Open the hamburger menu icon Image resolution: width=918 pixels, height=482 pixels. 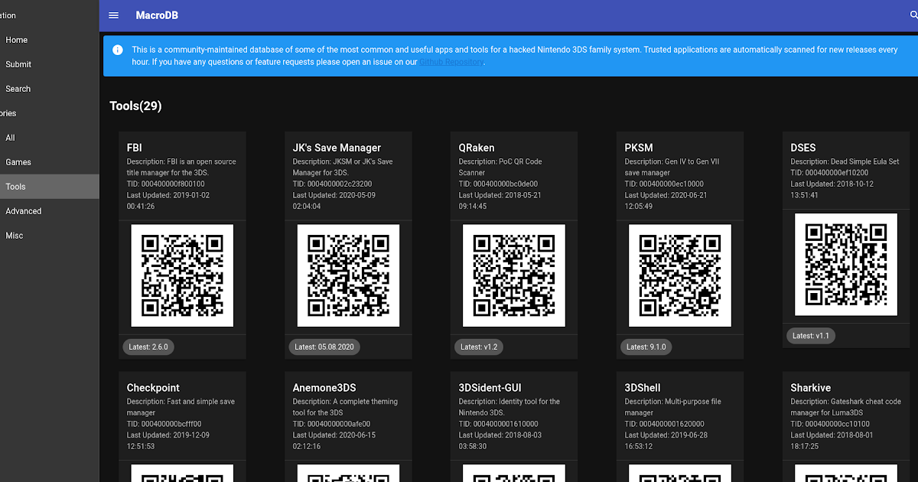pyautogui.click(x=114, y=15)
